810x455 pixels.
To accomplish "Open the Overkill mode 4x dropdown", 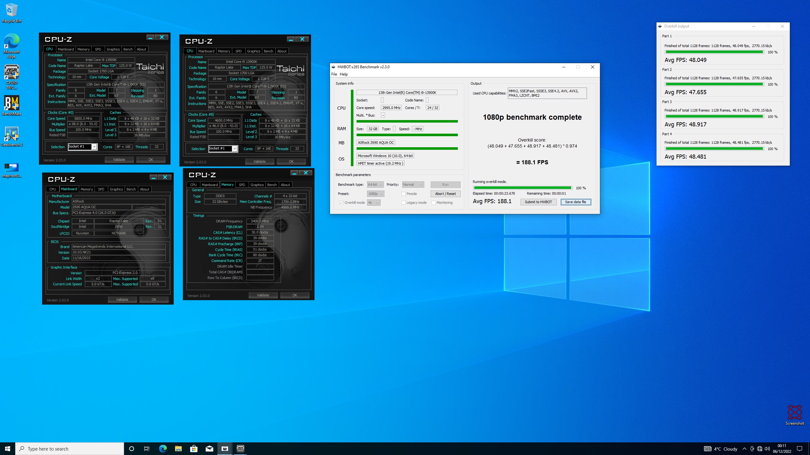I will pyautogui.click(x=373, y=203).
